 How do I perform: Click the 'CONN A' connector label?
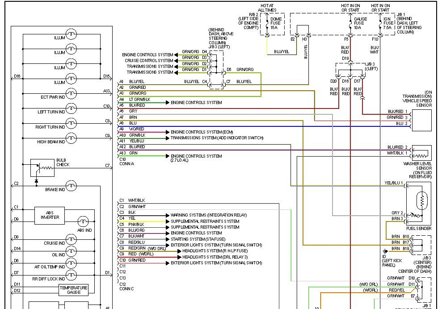pos(126,164)
